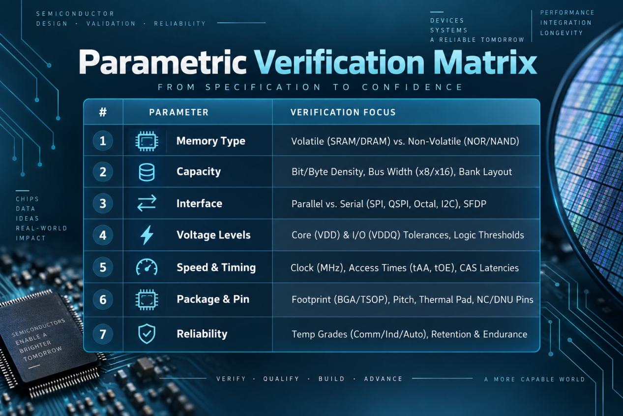Click the PERFORMANCE text at top right
Image resolution: width=623 pixels, height=416 pixels.
[x=567, y=13]
